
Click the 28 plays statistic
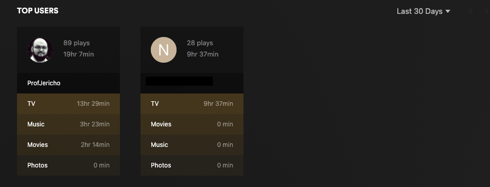point(200,43)
